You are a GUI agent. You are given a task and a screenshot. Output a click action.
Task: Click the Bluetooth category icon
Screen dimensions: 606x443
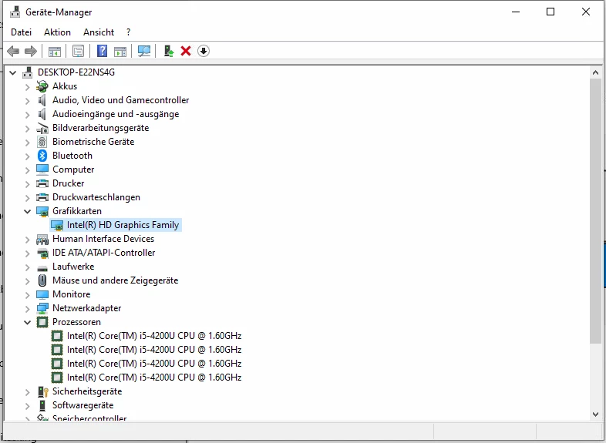(x=42, y=156)
